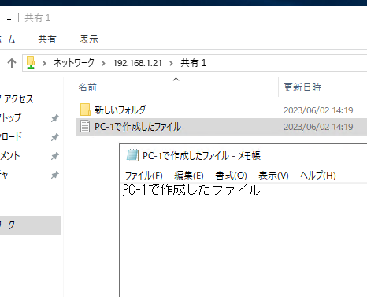Sort by the 更新日時 column header

click(302, 87)
